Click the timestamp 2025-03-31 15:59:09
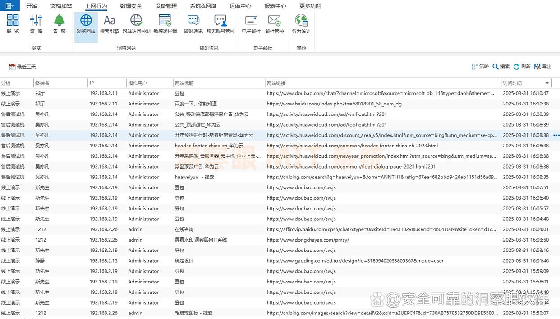Viewport: 560px width, 319px height. pyautogui.click(x=526, y=271)
